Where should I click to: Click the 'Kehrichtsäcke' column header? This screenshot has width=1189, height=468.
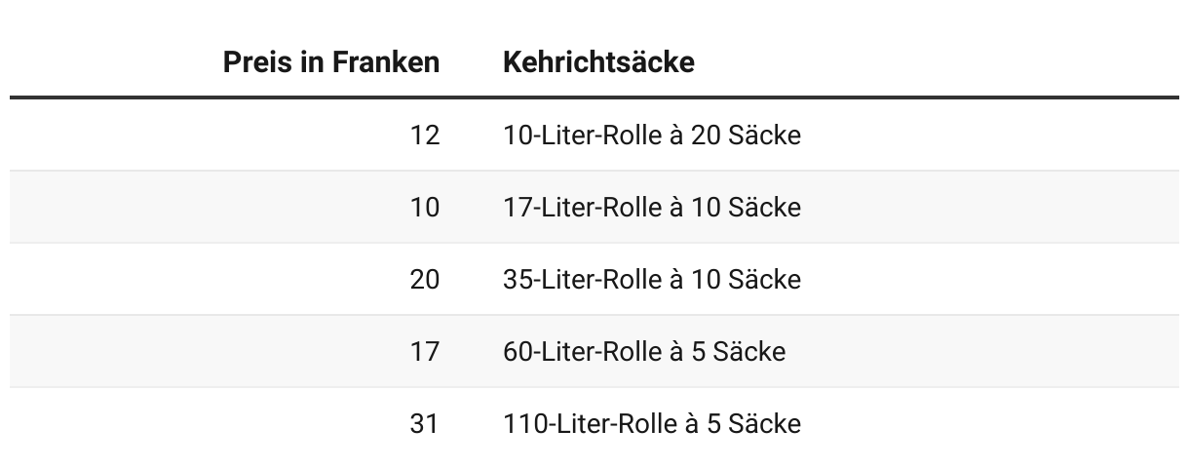(x=598, y=62)
